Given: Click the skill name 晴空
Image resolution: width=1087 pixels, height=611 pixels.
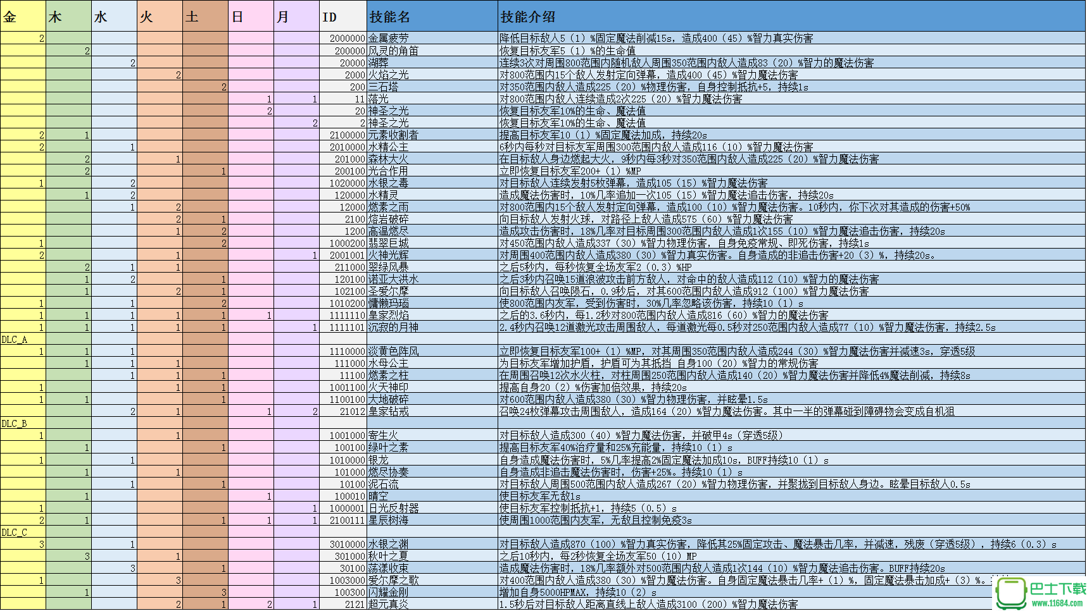Looking at the screenshot, I should [x=432, y=496].
